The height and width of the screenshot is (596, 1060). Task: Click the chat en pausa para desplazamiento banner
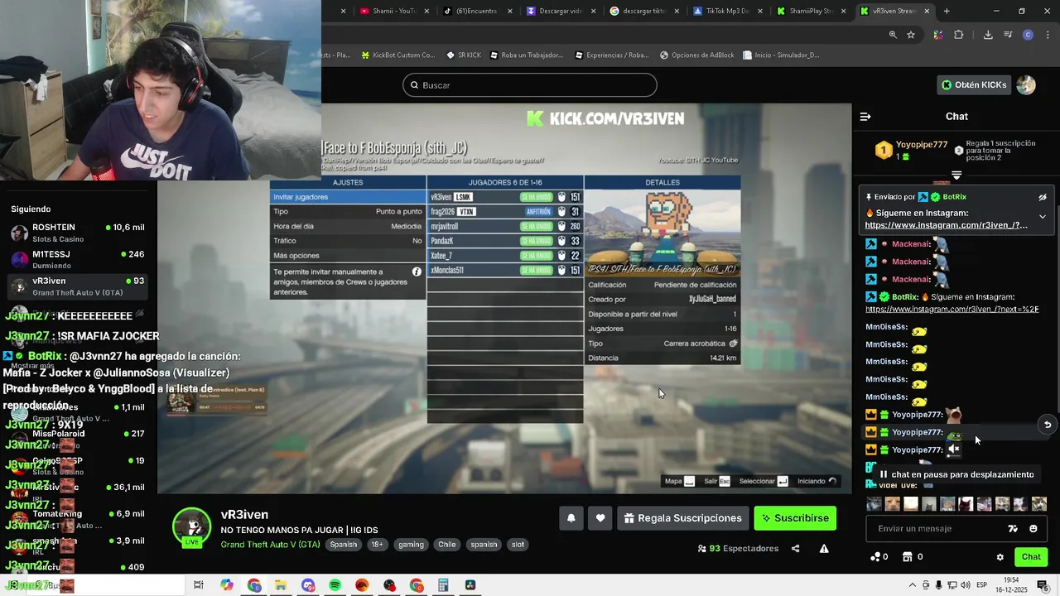tap(956, 474)
